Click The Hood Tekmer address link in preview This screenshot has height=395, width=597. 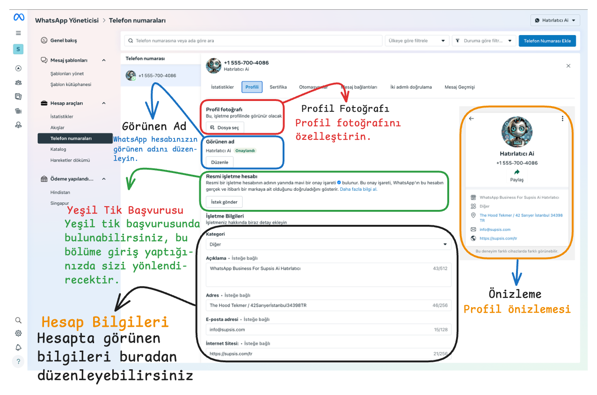click(521, 218)
